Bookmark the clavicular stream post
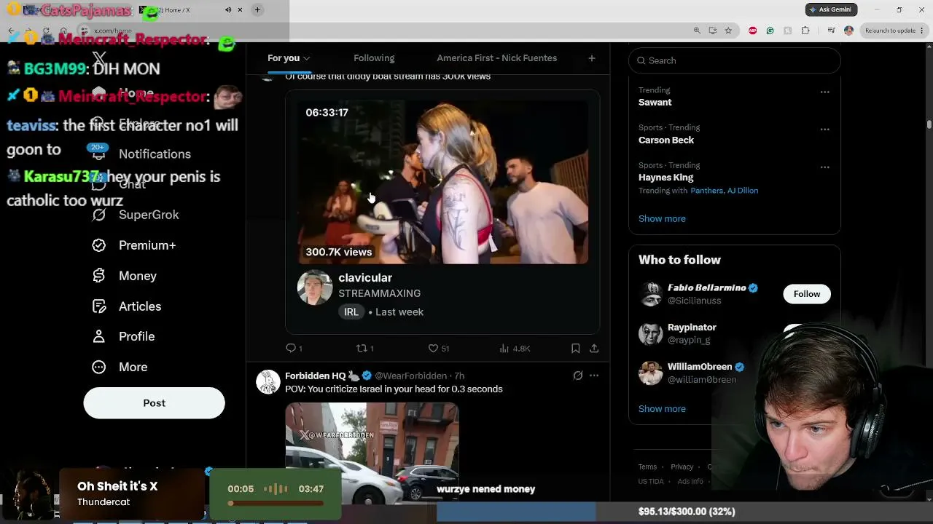933x524 pixels. [575, 349]
